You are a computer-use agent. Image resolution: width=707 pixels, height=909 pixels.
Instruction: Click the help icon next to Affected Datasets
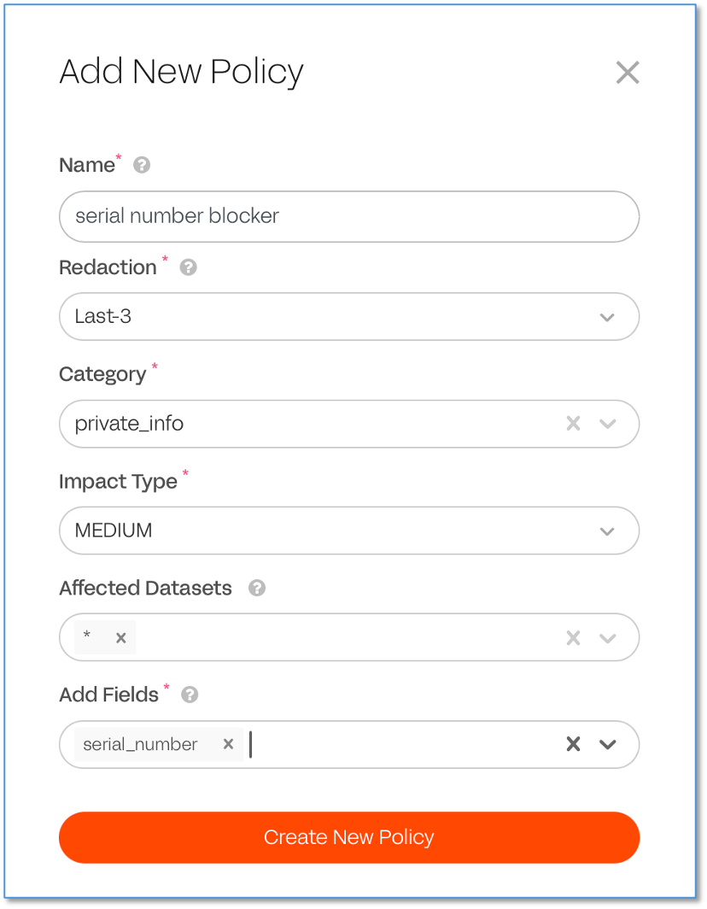coord(257,588)
